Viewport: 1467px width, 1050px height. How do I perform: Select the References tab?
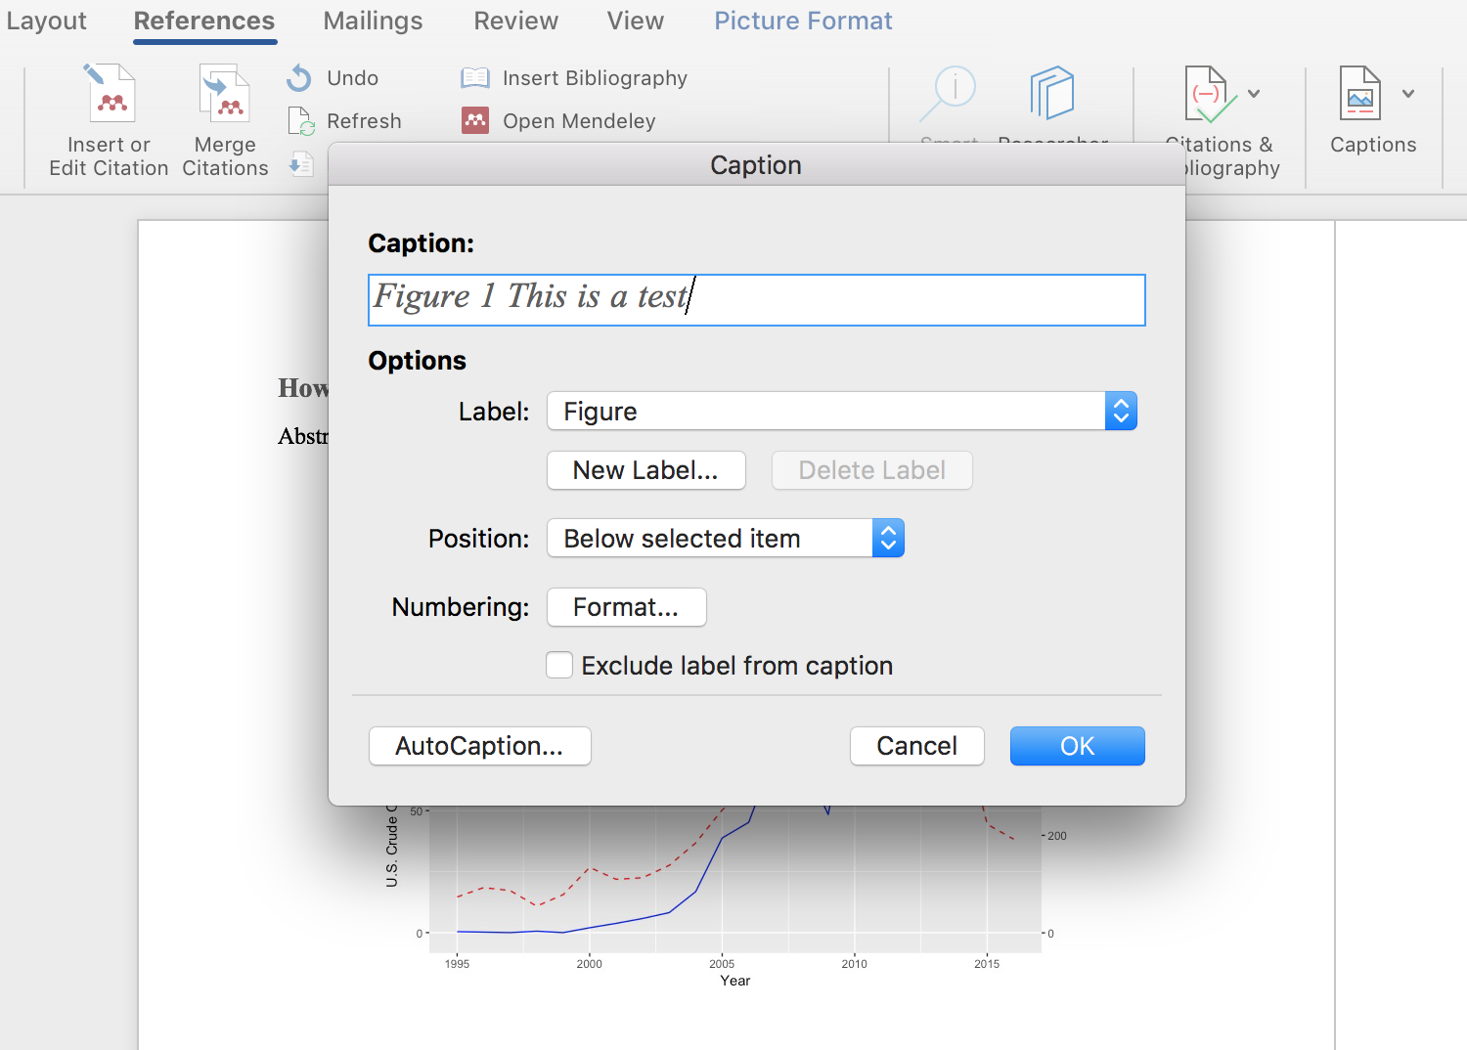tap(204, 21)
